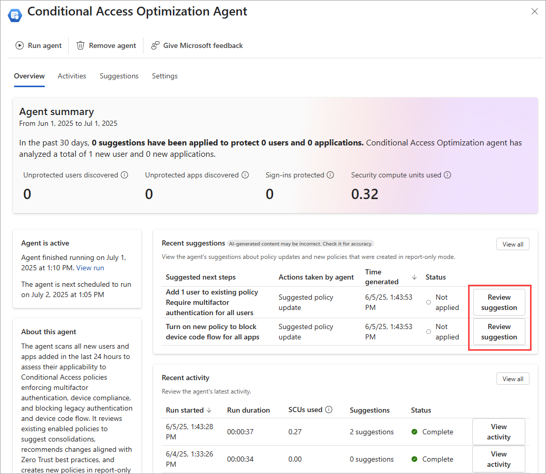This screenshot has width=546, height=474.
Task: Switch to the Overview tab
Action: point(29,76)
